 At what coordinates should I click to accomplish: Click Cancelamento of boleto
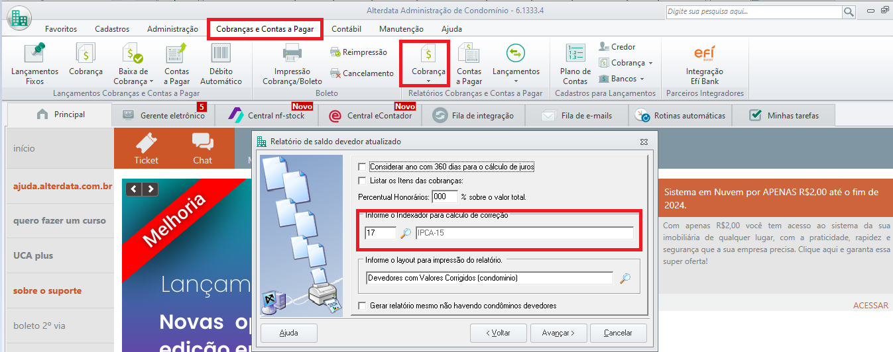(x=362, y=73)
